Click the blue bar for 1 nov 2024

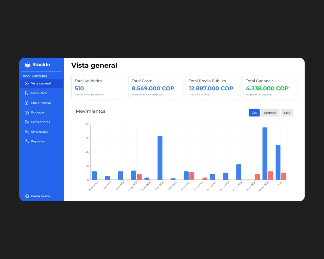click(160, 158)
